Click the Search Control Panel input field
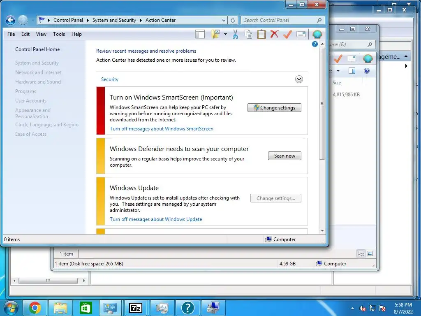 tap(282, 20)
